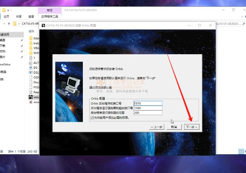Screen dimensions: 246x173
Task: Minimize the CATIA installer window
Action: click(189, 25)
